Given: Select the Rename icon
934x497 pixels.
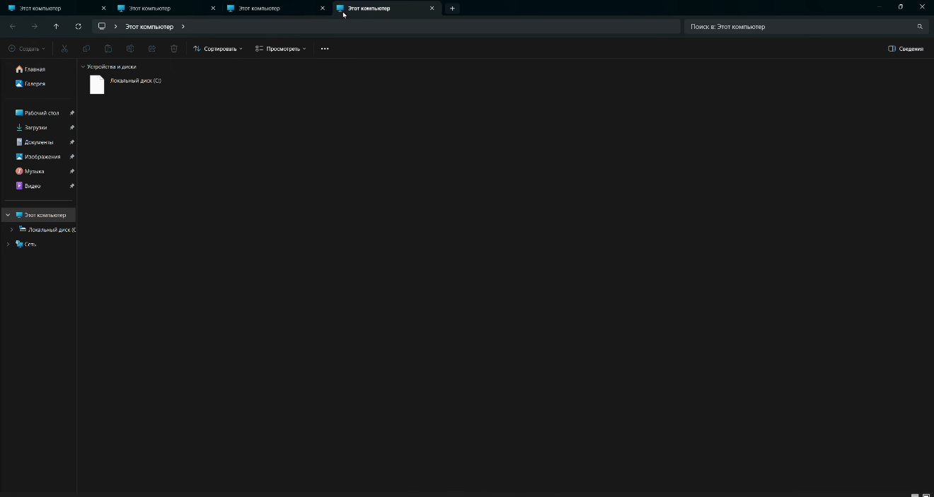Looking at the screenshot, I should (130, 48).
